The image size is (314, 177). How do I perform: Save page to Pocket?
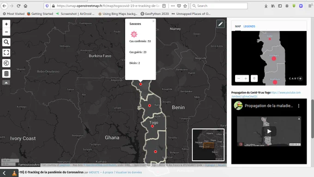[x=179, y=6]
